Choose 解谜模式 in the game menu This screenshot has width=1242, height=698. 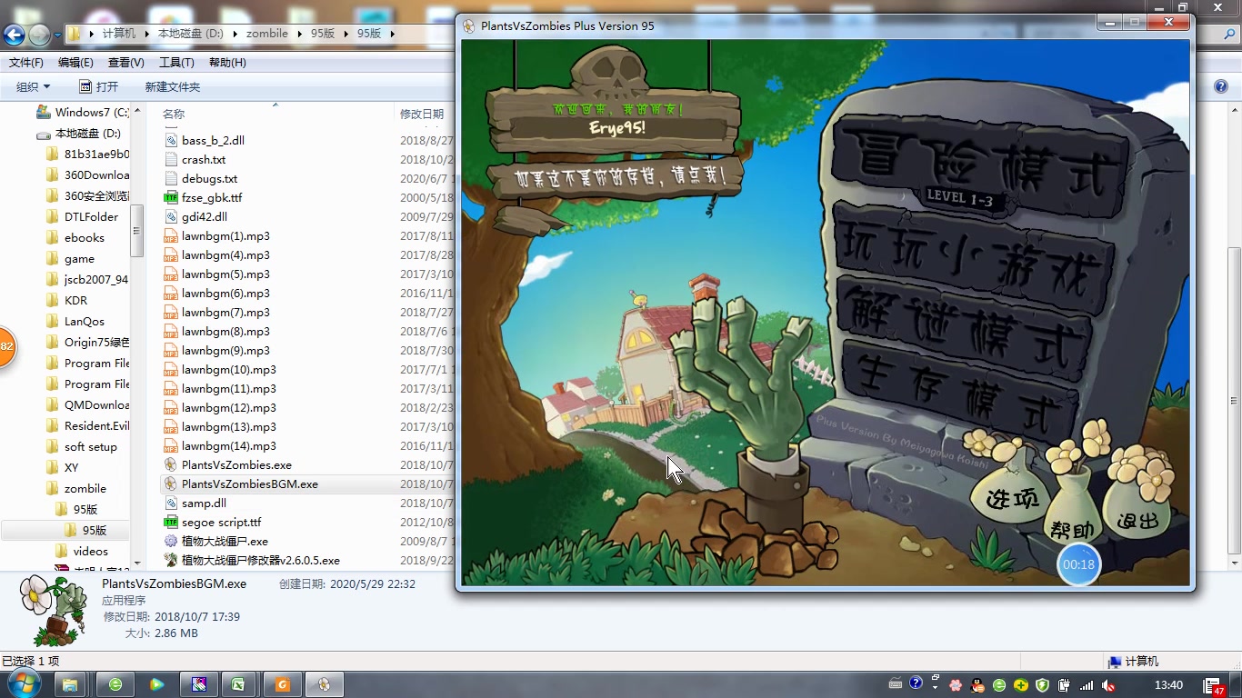click(966, 329)
